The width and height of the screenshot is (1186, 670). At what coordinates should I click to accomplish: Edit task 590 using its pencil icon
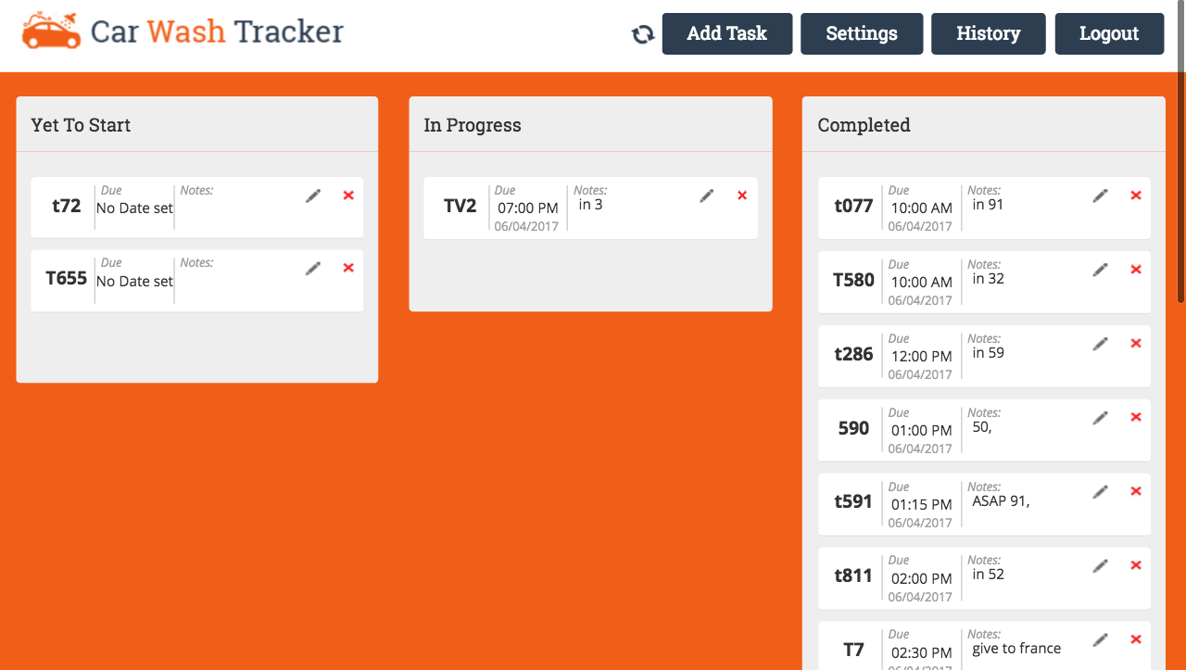pos(1100,417)
